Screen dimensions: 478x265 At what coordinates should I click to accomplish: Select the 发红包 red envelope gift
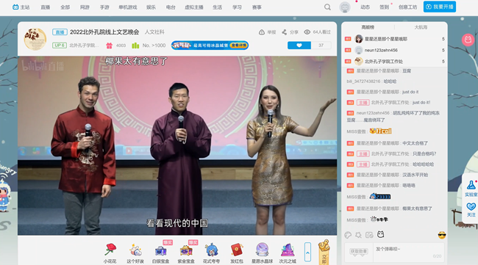237,250
